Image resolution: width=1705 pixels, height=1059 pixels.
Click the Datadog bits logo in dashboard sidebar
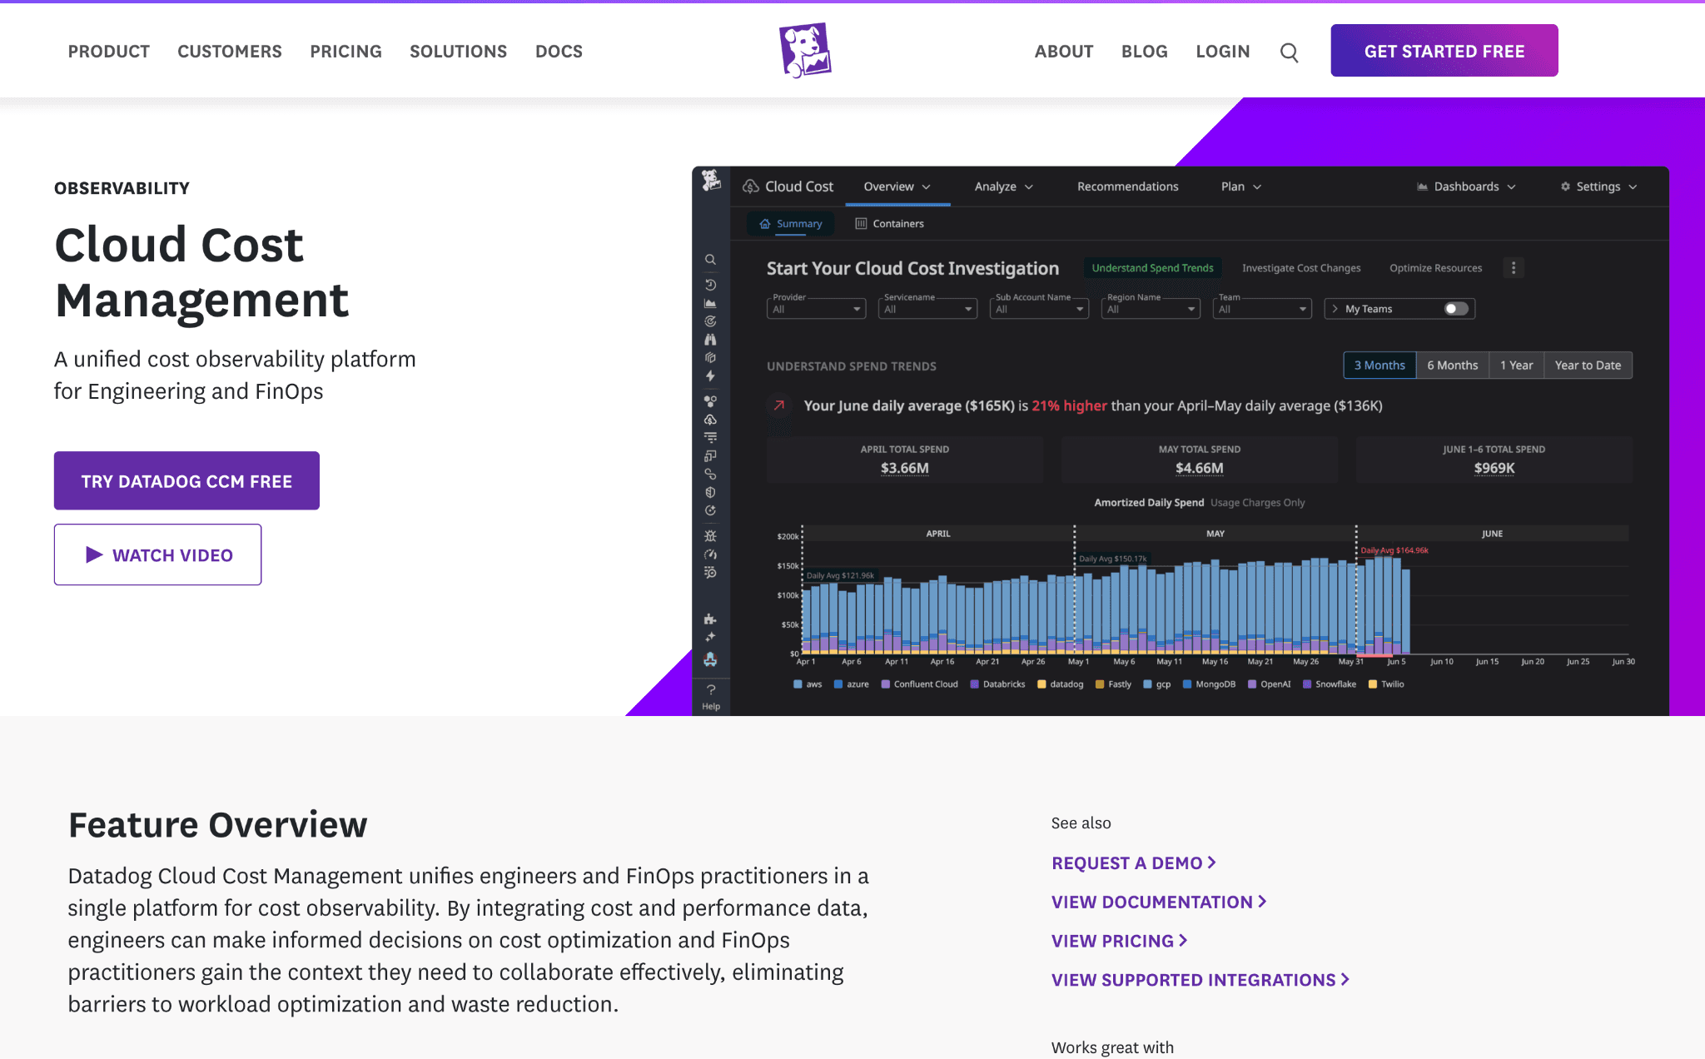click(710, 181)
